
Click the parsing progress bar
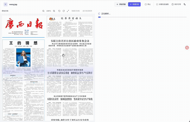click(x=142, y=17)
